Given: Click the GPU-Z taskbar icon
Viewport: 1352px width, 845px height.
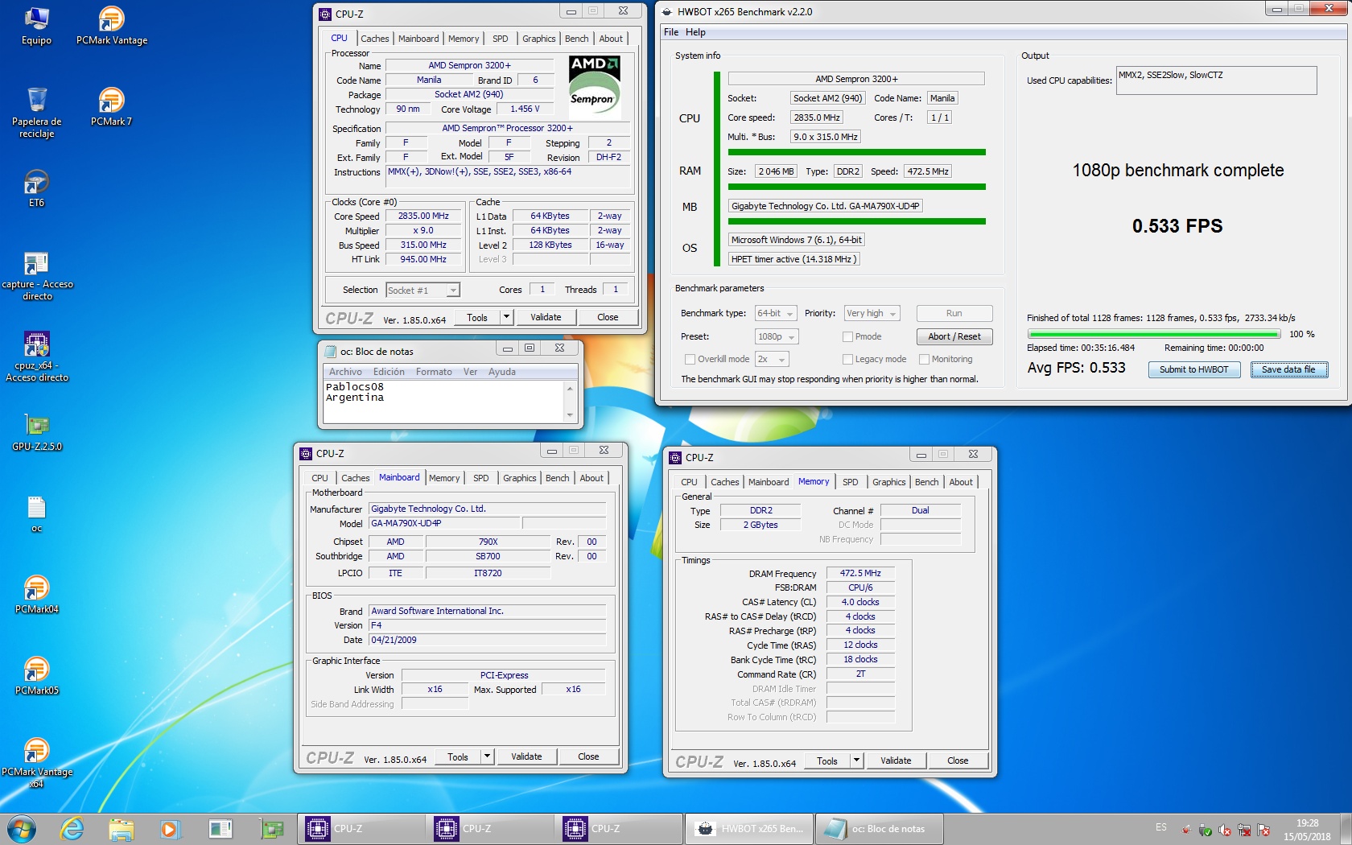Looking at the screenshot, I should point(271,828).
